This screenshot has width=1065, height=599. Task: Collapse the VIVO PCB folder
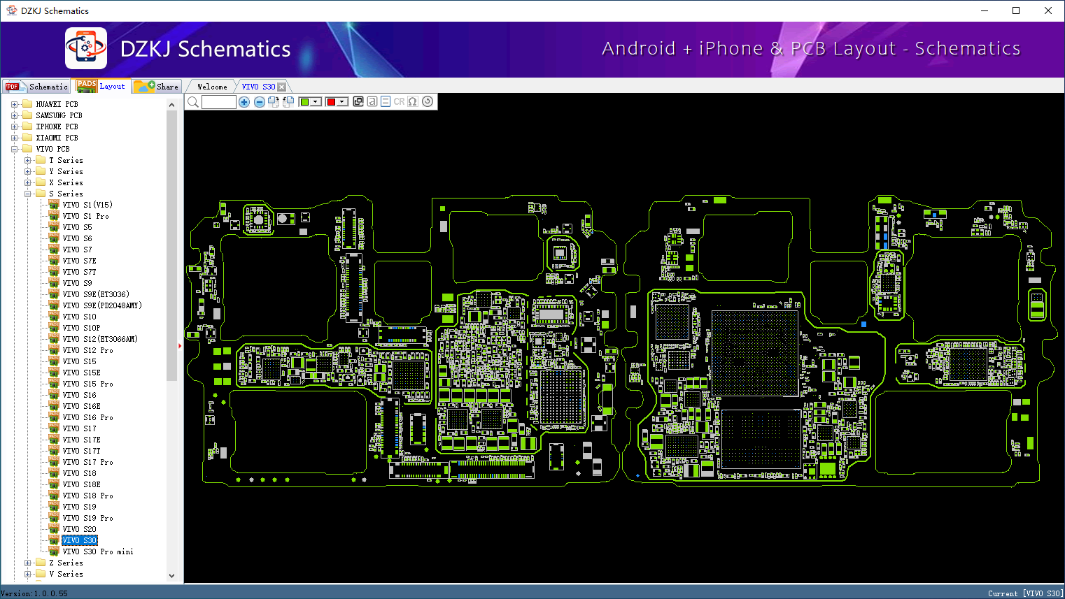[x=14, y=149]
